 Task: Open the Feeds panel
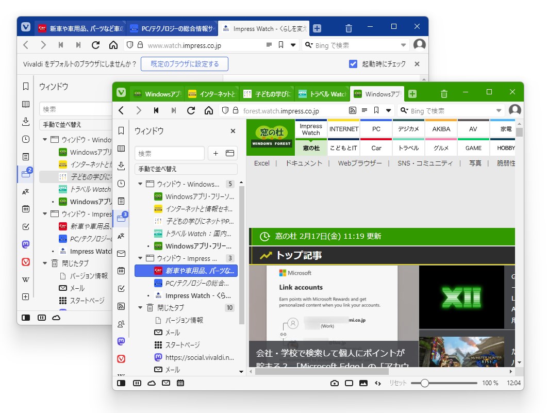coord(122,306)
